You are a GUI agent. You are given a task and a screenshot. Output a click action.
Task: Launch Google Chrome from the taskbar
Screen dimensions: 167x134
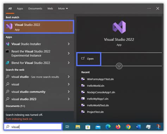pyautogui.click(x=128, y=127)
